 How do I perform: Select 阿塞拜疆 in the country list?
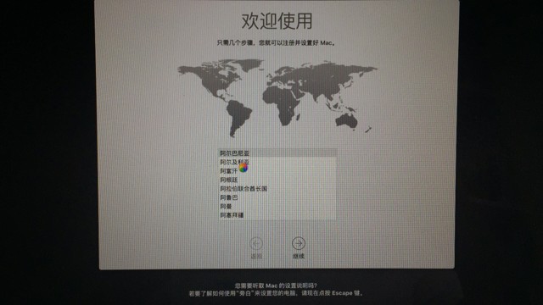[277, 215]
